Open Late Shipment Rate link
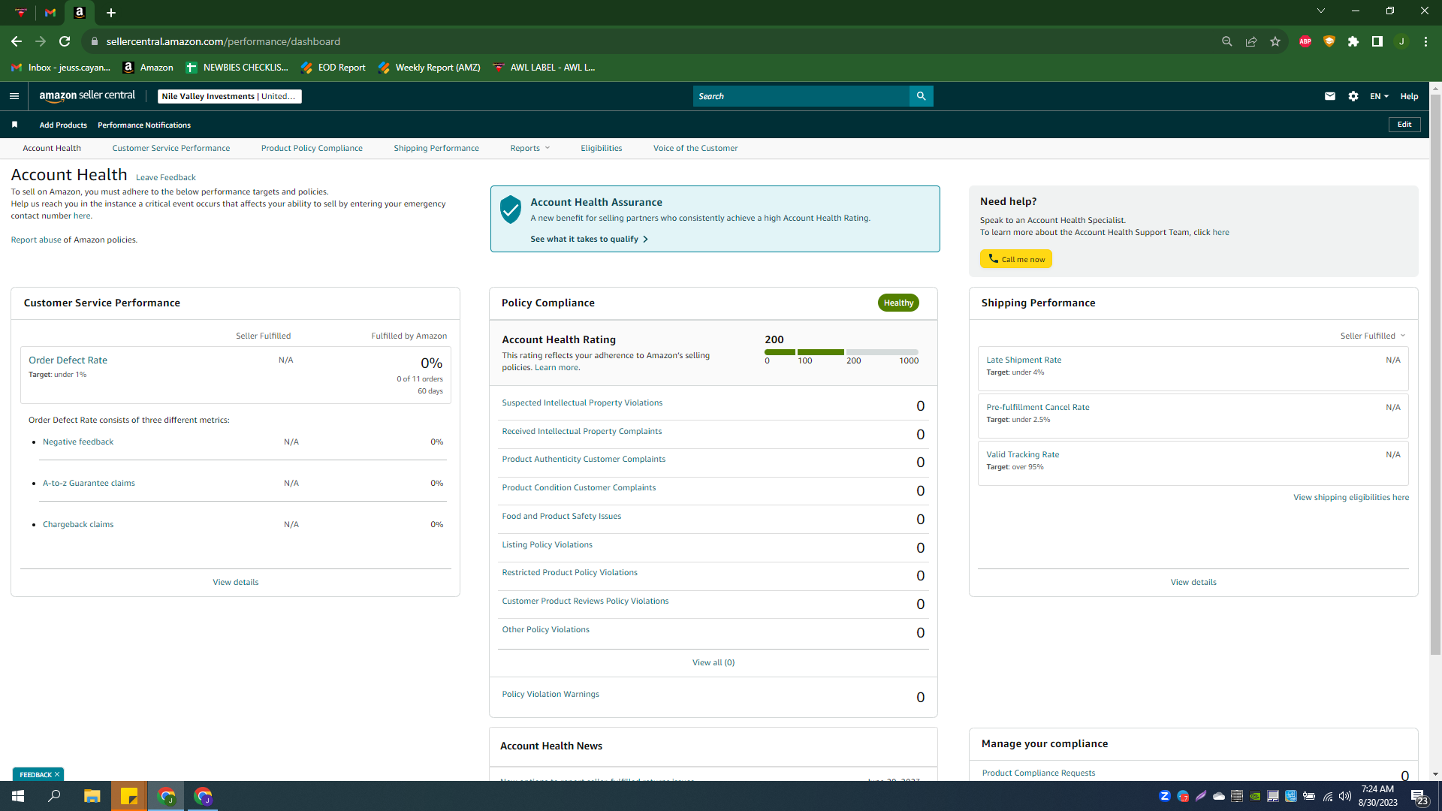This screenshot has height=811, width=1442. [x=1024, y=360]
